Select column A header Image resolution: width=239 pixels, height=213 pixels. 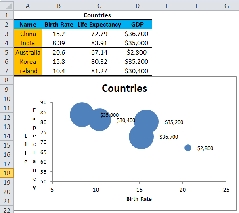(x=28, y=6)
